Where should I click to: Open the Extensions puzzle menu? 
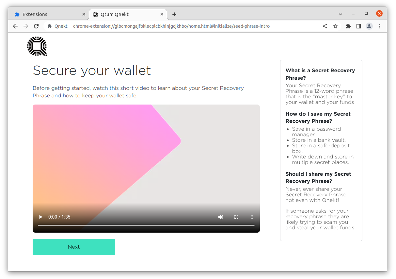(x=348, y=26)
